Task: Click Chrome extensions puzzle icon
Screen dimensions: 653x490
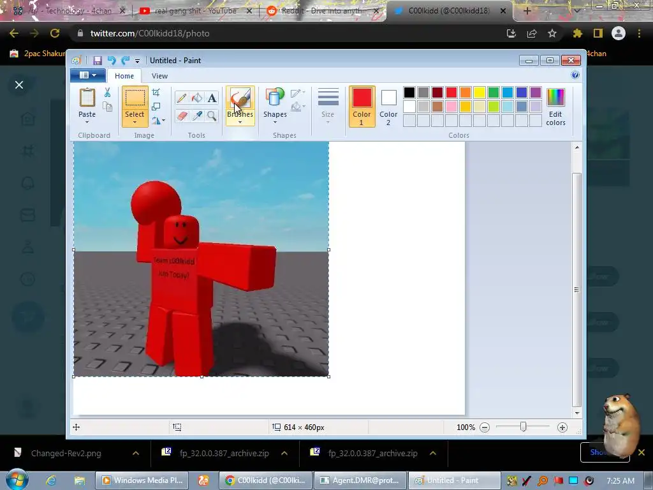Action: click(x=577, y=33)
